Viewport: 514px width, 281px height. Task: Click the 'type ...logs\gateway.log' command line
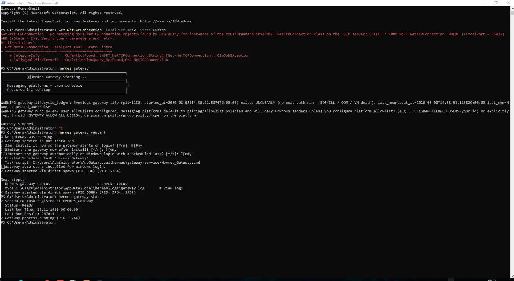[75, 188]
